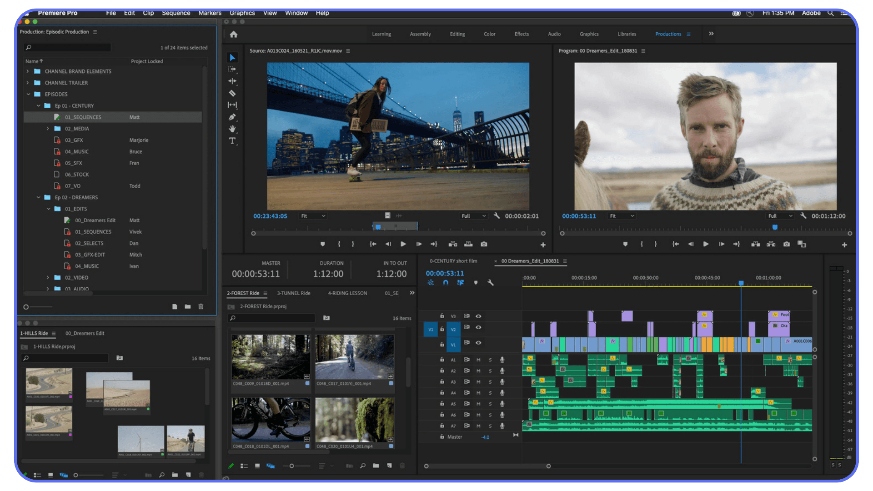
Task: Select the Type tool
Action: (232, 140)
